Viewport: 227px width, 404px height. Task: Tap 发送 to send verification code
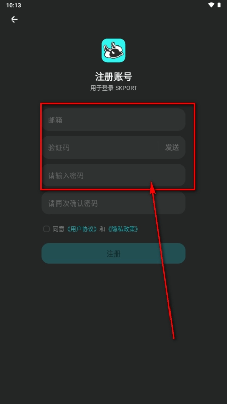click(x=172, y=147)
